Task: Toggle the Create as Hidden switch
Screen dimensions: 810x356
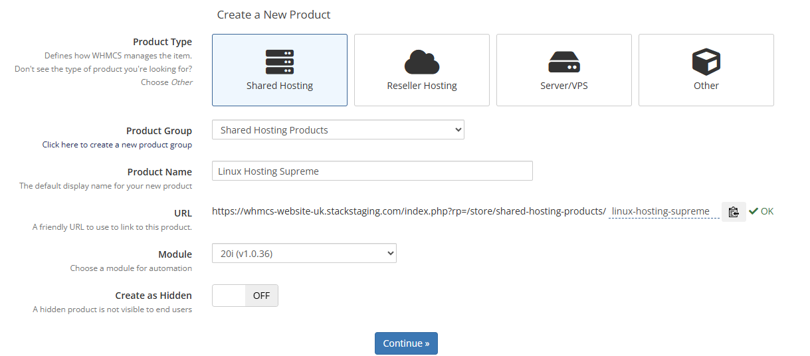Action: coord(229,296)
